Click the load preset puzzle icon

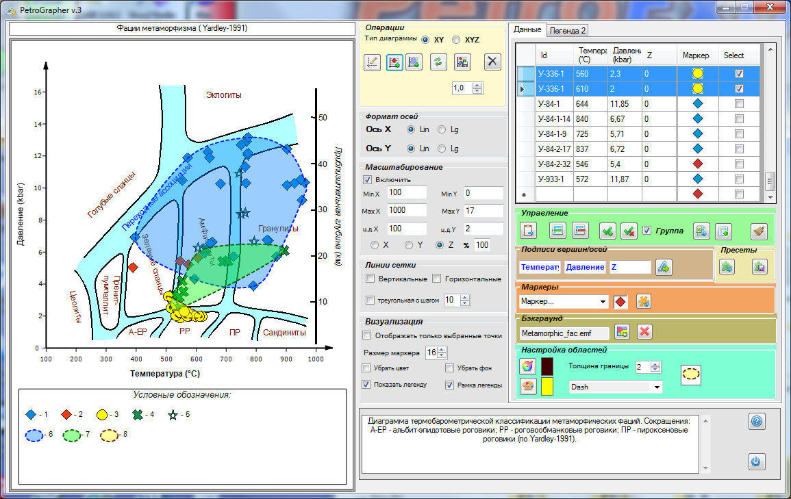tap(727, 267)
